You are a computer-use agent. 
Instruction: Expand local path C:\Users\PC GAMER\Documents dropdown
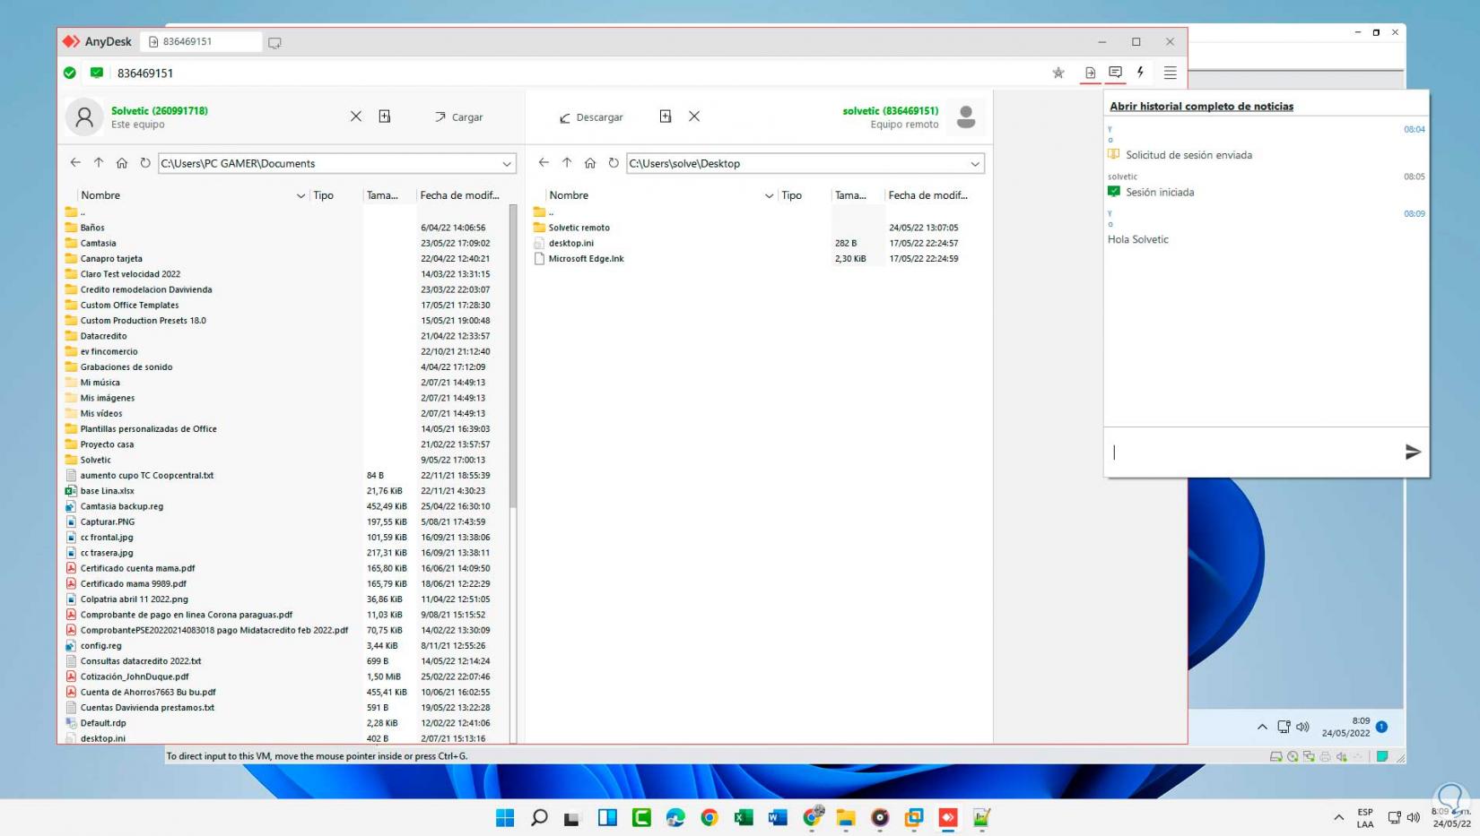point(507,164)
